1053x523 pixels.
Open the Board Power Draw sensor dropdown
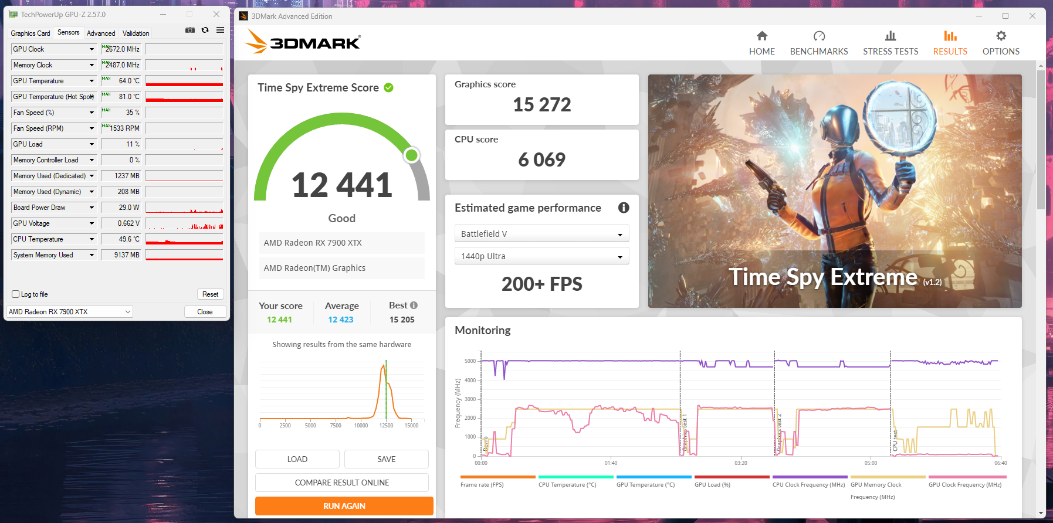(x=92, y=208)
